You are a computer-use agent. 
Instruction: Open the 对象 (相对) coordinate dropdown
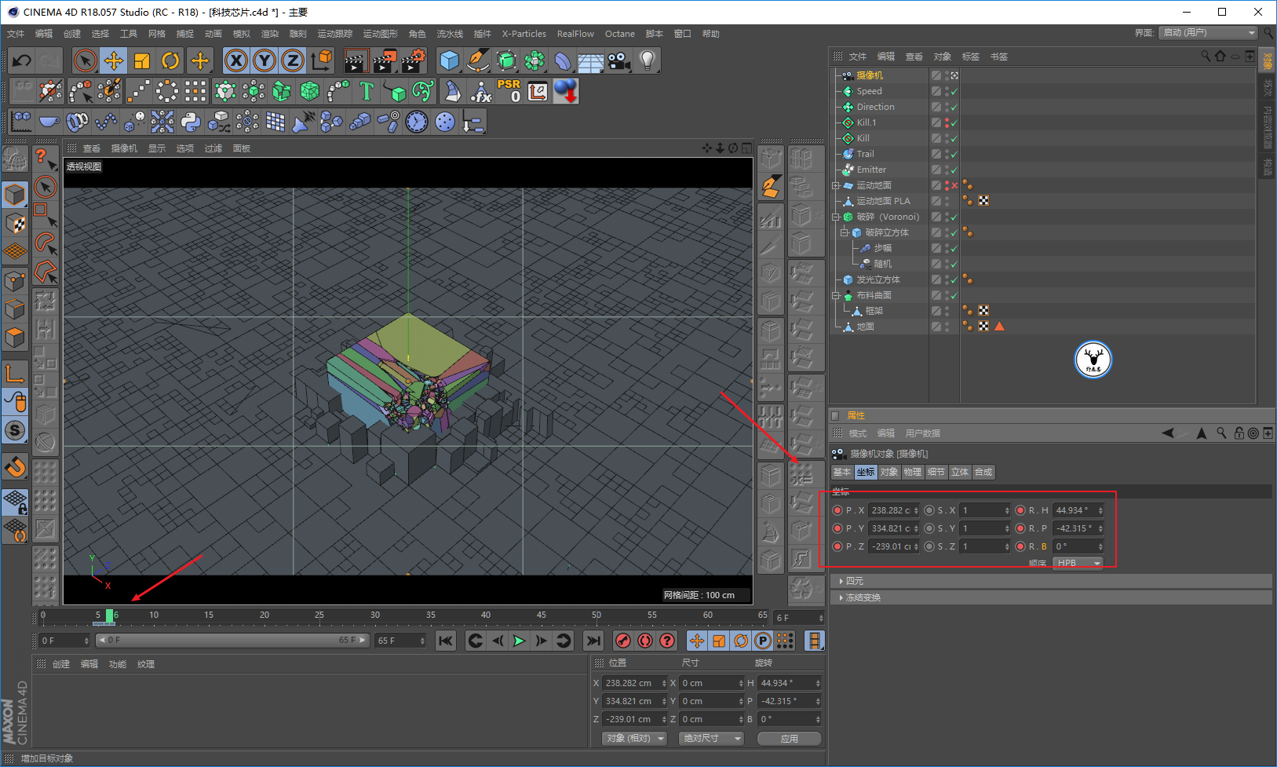pyautogui.click(x=634, y=739)
